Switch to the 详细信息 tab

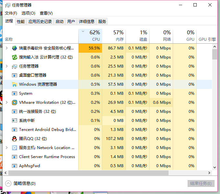[87, 22]
